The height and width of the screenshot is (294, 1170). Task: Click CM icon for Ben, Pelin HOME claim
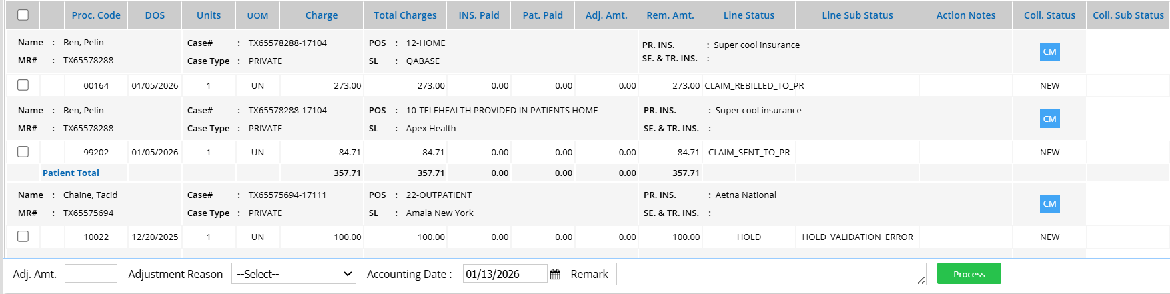tap(1049, 52)
